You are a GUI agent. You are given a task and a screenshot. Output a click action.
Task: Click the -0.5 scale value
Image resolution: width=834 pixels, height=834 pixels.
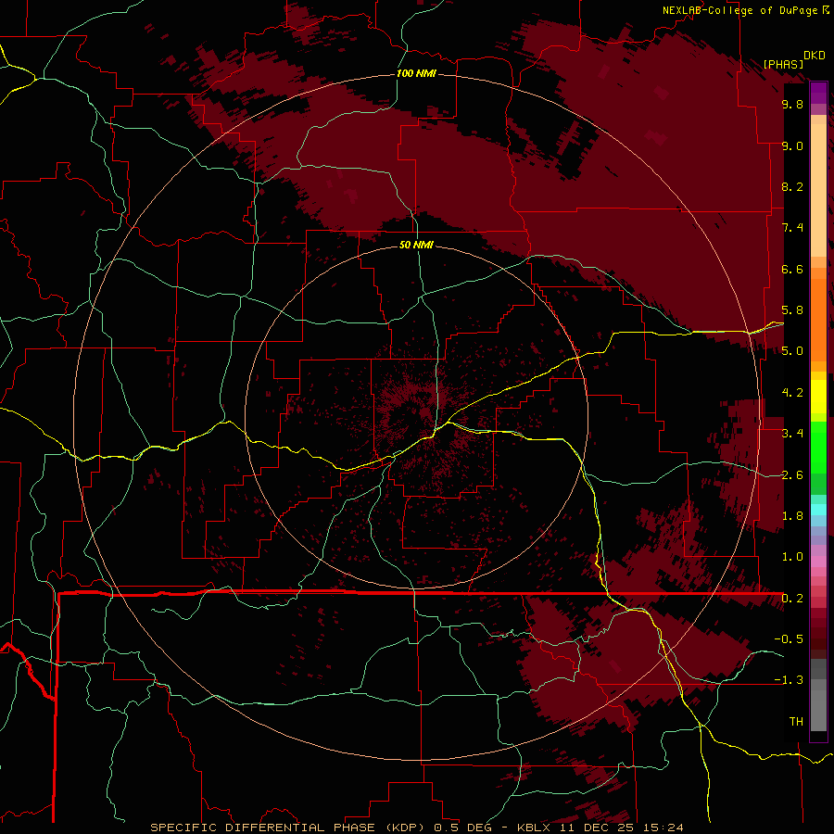789,639
